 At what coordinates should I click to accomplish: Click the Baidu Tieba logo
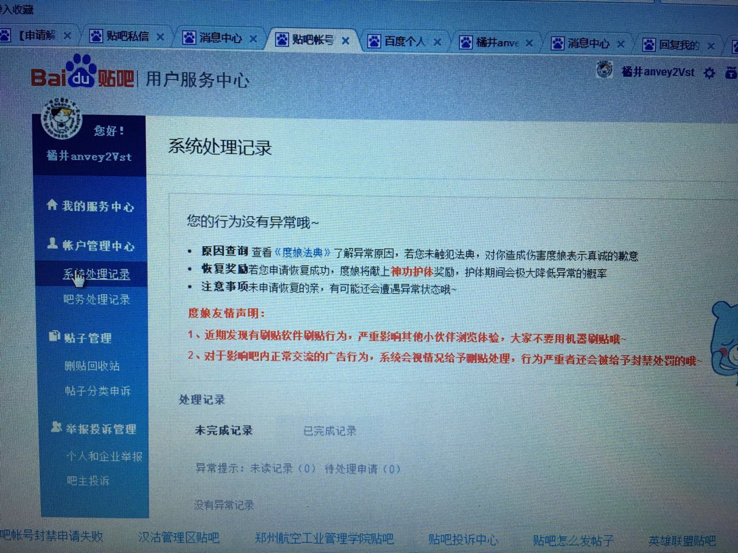click(x=82, y=74)
